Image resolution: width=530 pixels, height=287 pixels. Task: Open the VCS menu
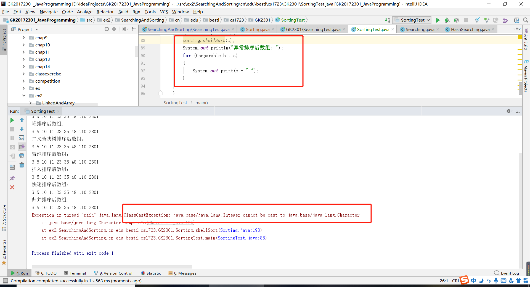tap(164, 12)
